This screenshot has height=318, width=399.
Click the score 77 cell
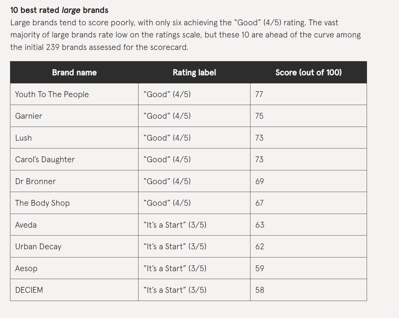point(308,94)
